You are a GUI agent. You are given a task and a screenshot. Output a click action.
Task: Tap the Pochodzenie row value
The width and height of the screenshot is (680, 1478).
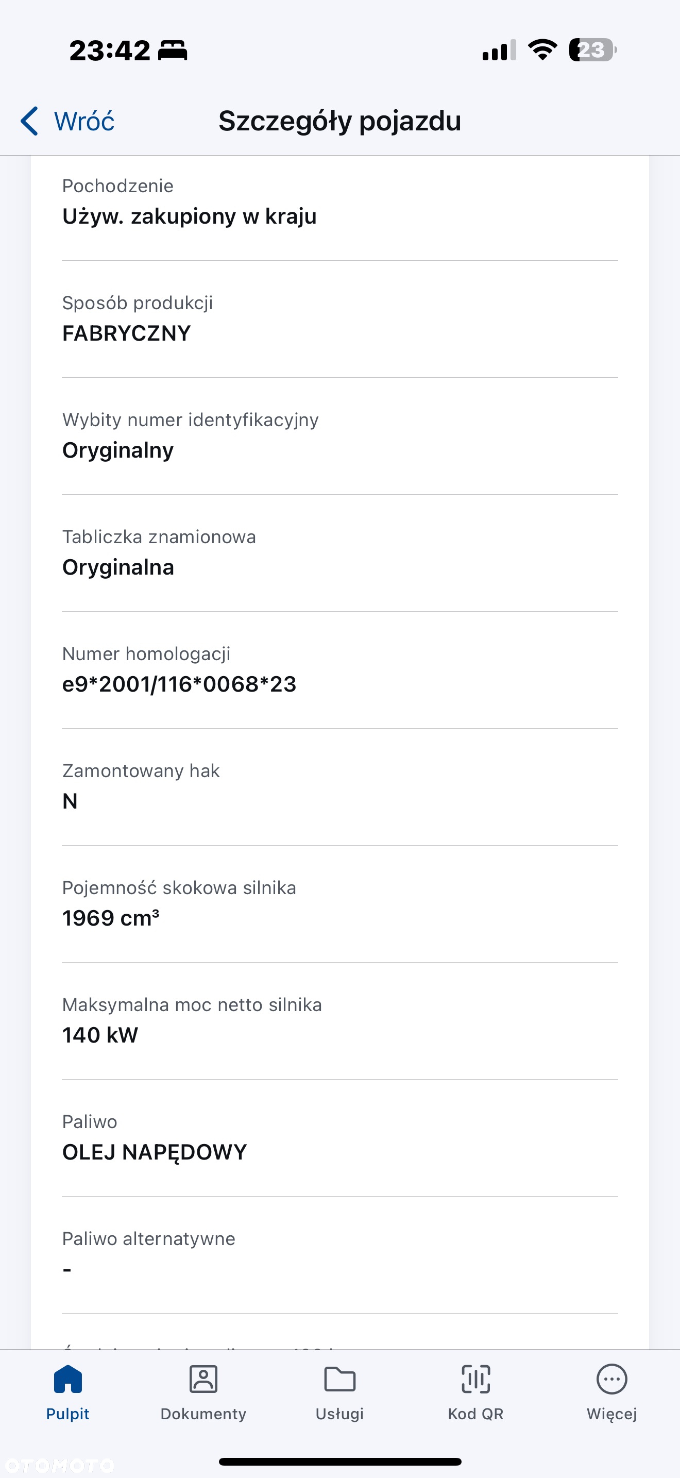tap(189, 216)
